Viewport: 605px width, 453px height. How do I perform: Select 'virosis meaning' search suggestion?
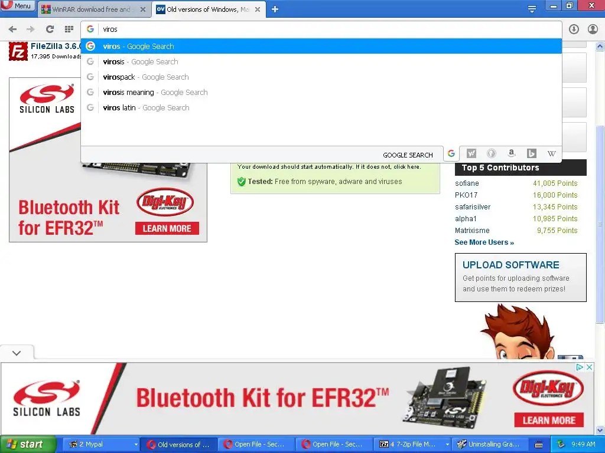pos(321,93)
